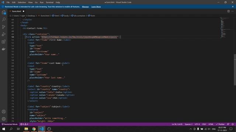Click the taskbar clock and date

coord(222,129)
